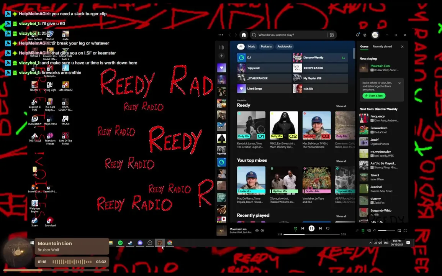This screenshot has width=442, height=276.
Task: Start a Jam button
Action: tap(374, 96)
